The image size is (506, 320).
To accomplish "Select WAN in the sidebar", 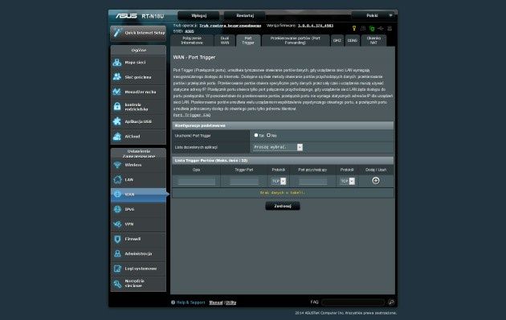I will 138,195.
